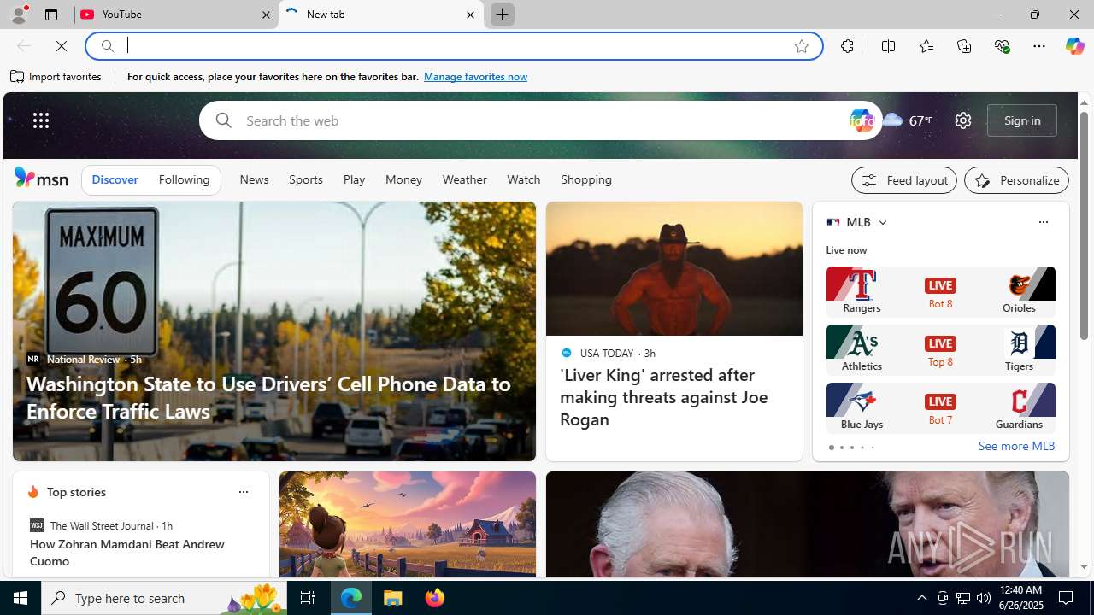The width and height of the screenshot is (1094, 615).
Task: Open Settings and more menu
Action: [1038, 46]
